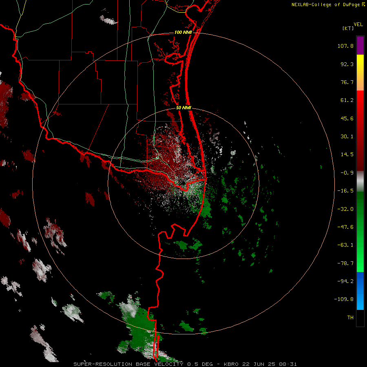Screen dimensions: 367x367
Task: Pick the black TH segment of the color bar
Action: point(360,318)
